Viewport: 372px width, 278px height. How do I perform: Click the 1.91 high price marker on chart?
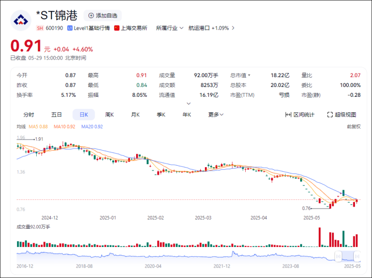coord(39,139)
